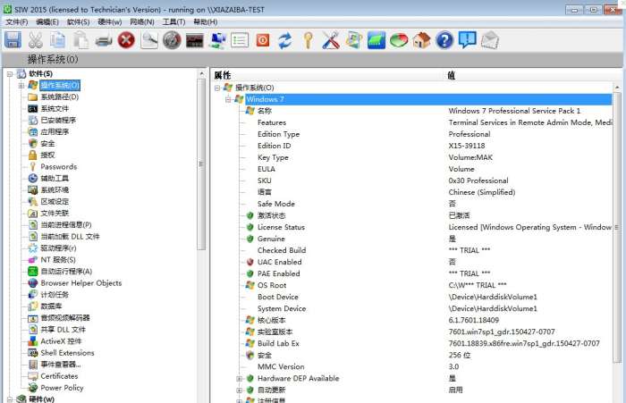This screenshot has height=403, width=626.
Task: Open the 工具(T) menu
Action: (x=173, y=22)
